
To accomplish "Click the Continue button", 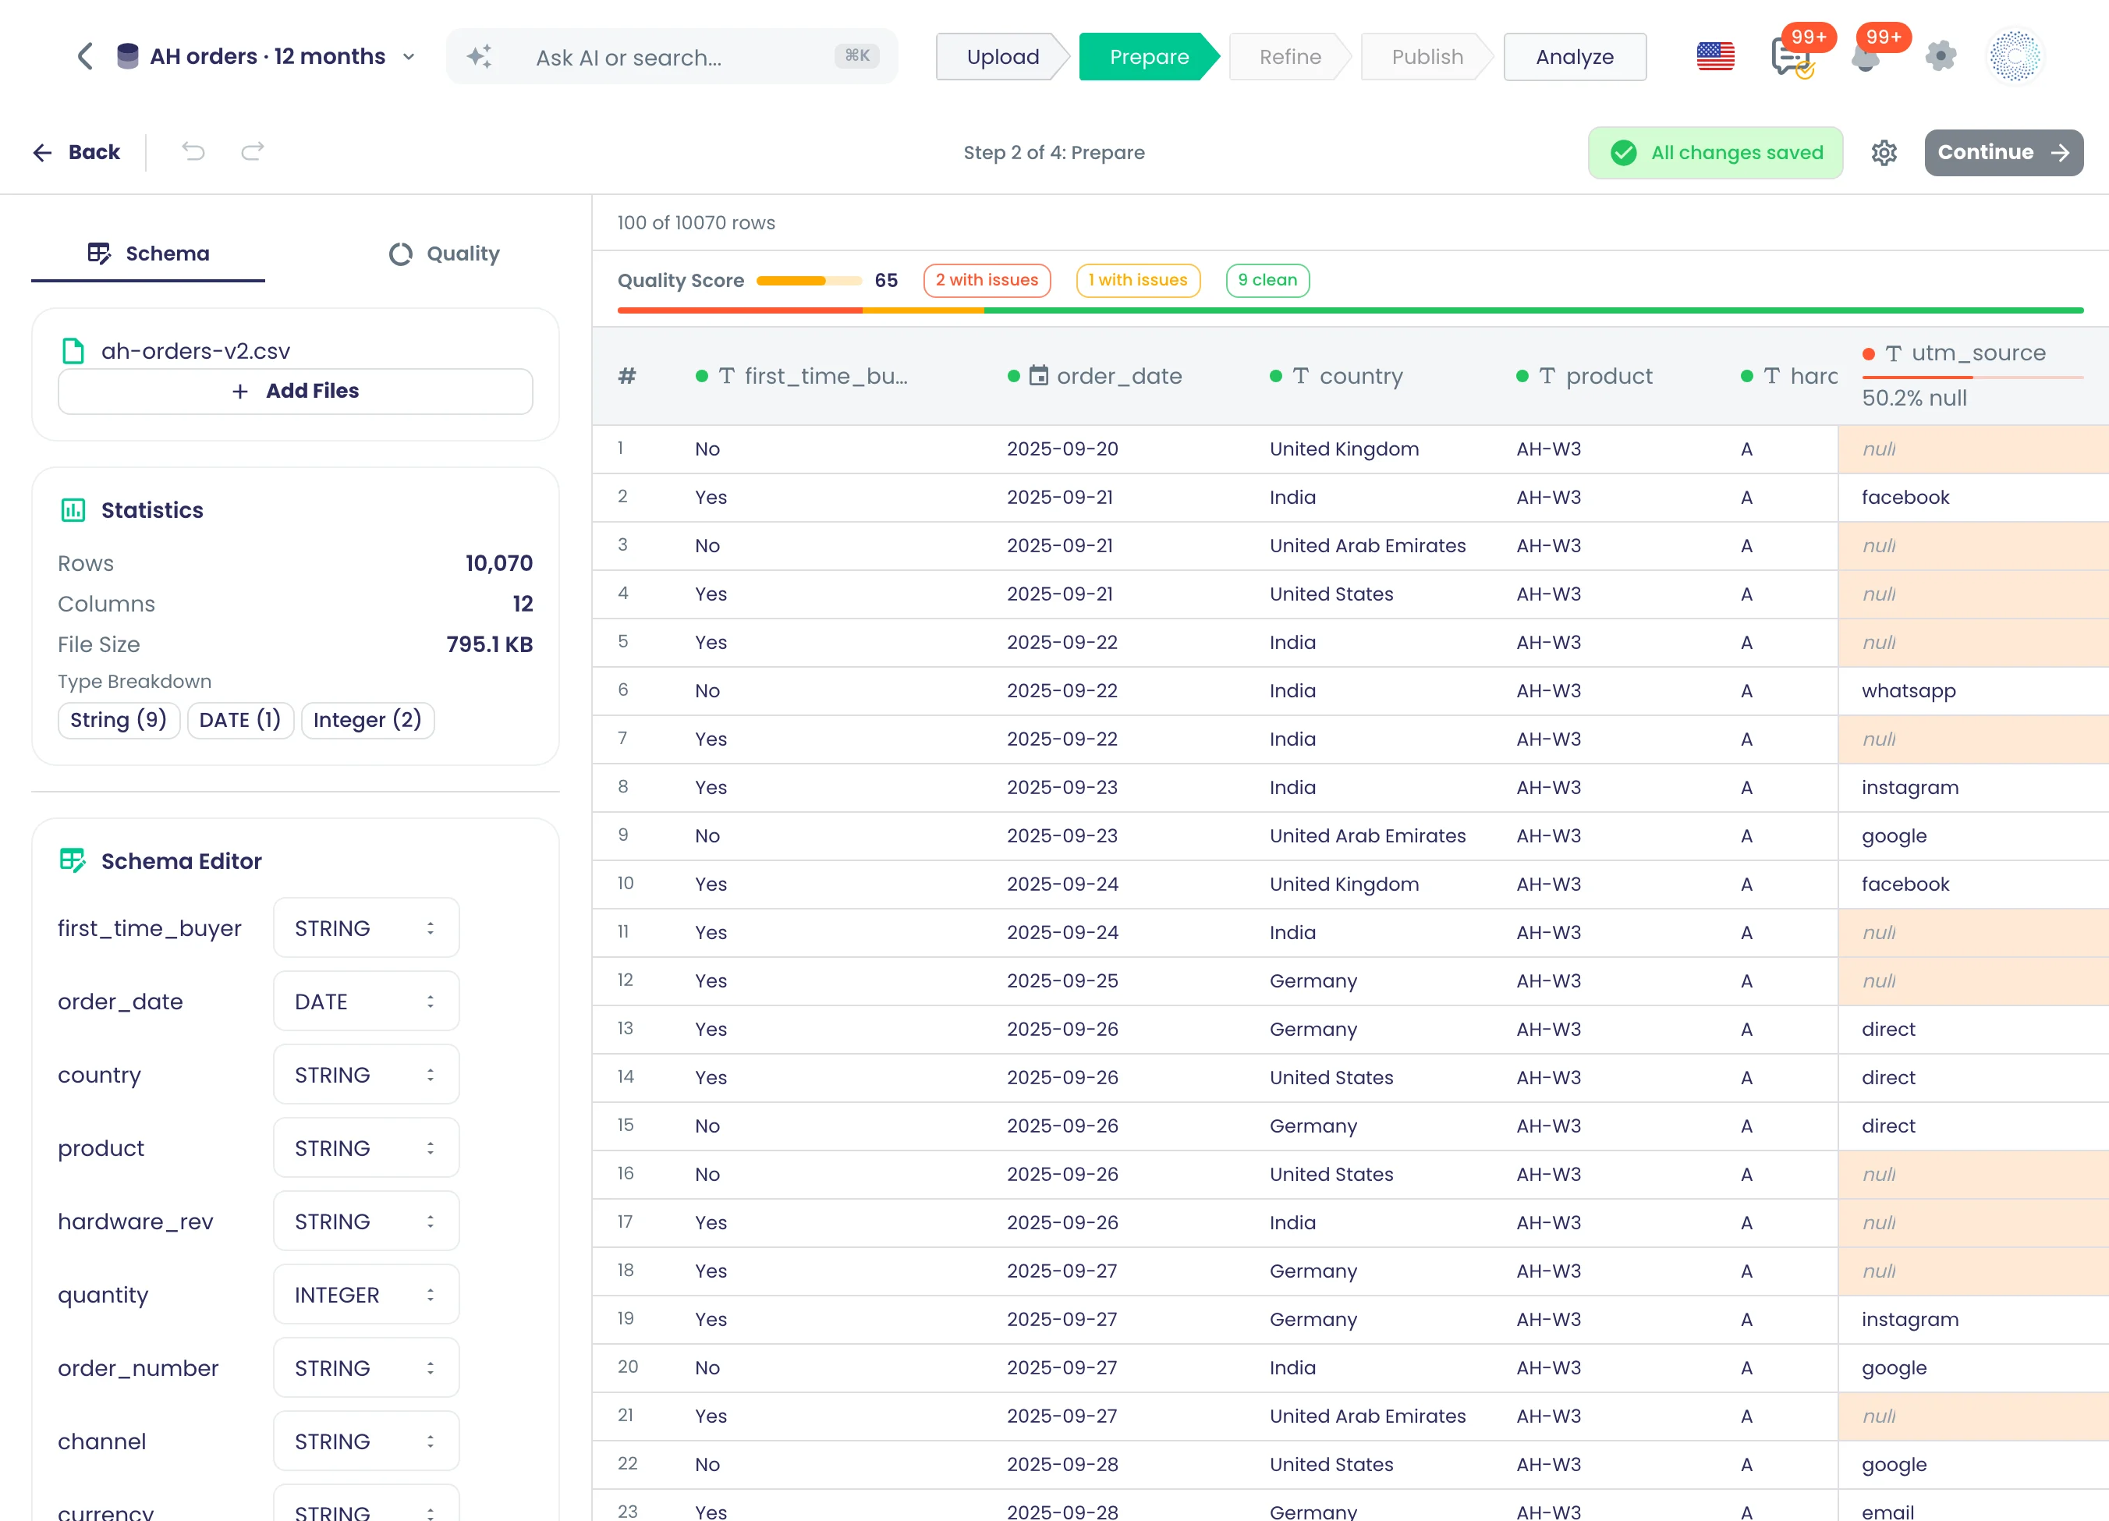I will pos(2003,152).
